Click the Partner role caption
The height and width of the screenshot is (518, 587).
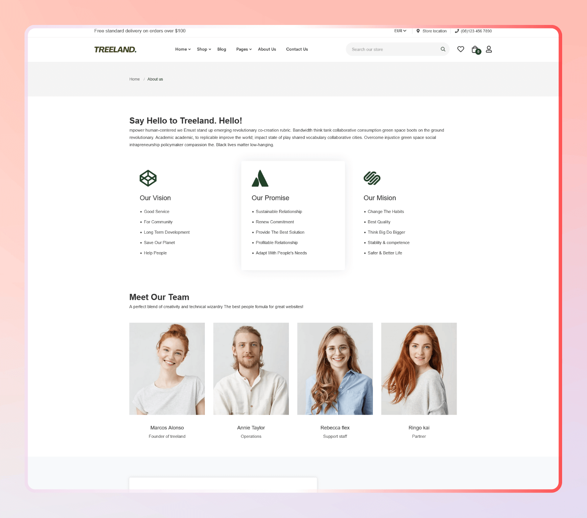tap(419, 436)
